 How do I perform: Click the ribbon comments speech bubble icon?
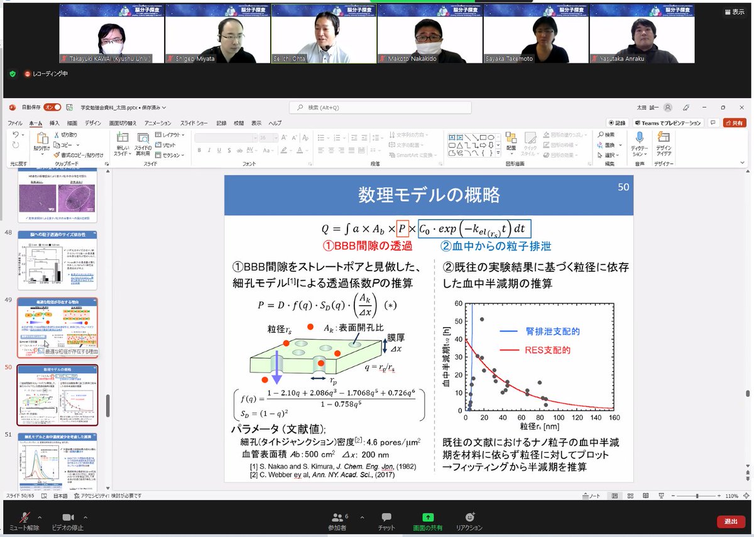714,123
